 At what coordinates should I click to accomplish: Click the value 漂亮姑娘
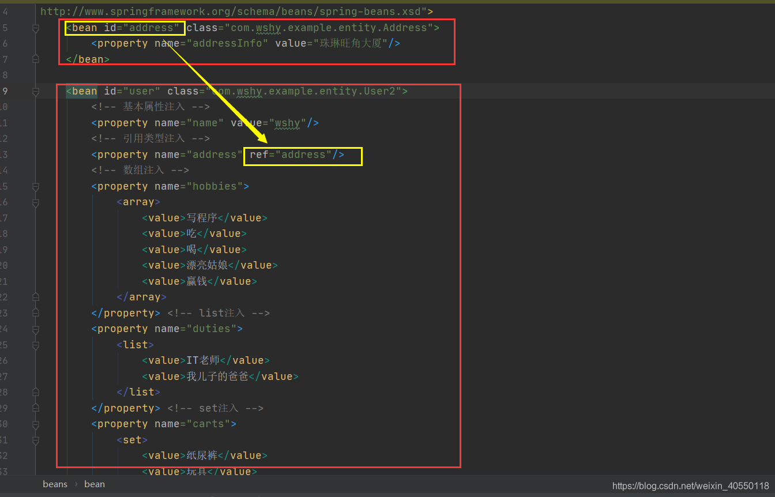(x=207, y=265)
